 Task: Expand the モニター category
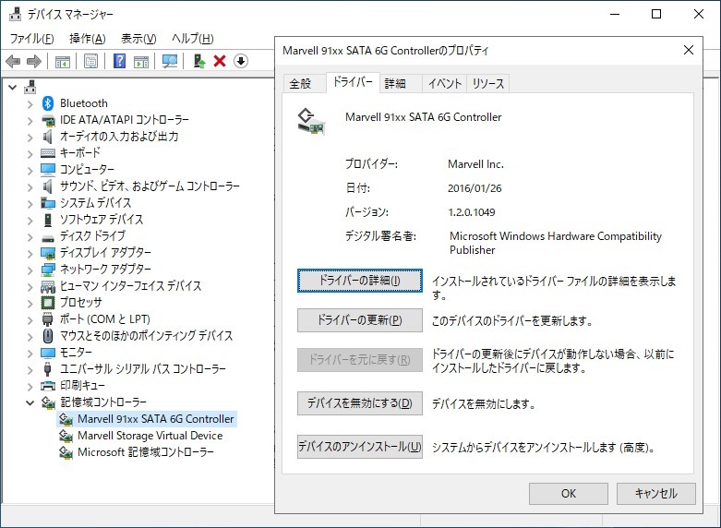coord(30,354)
